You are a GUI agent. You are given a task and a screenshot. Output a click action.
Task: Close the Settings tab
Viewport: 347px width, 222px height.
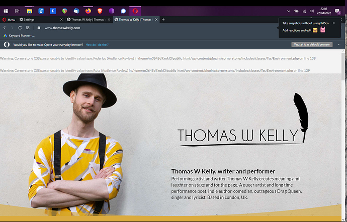[x=61, y=20]
